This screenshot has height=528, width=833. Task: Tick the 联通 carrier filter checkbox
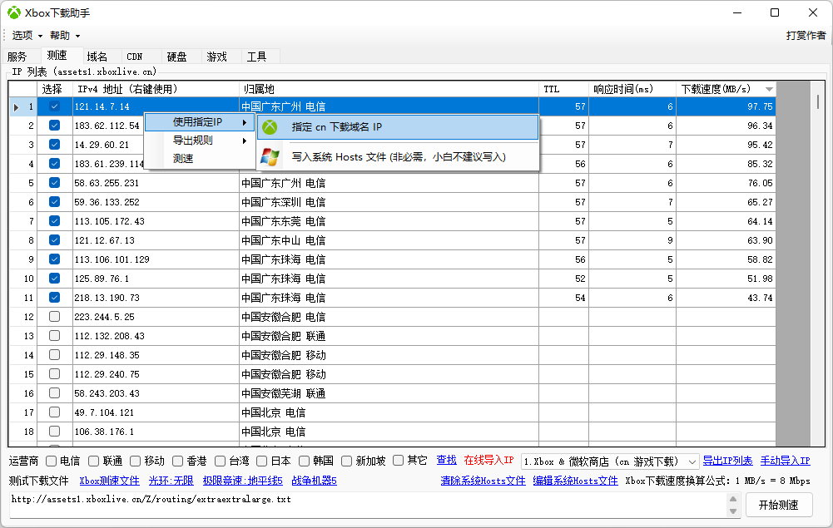tap(93, 461)
